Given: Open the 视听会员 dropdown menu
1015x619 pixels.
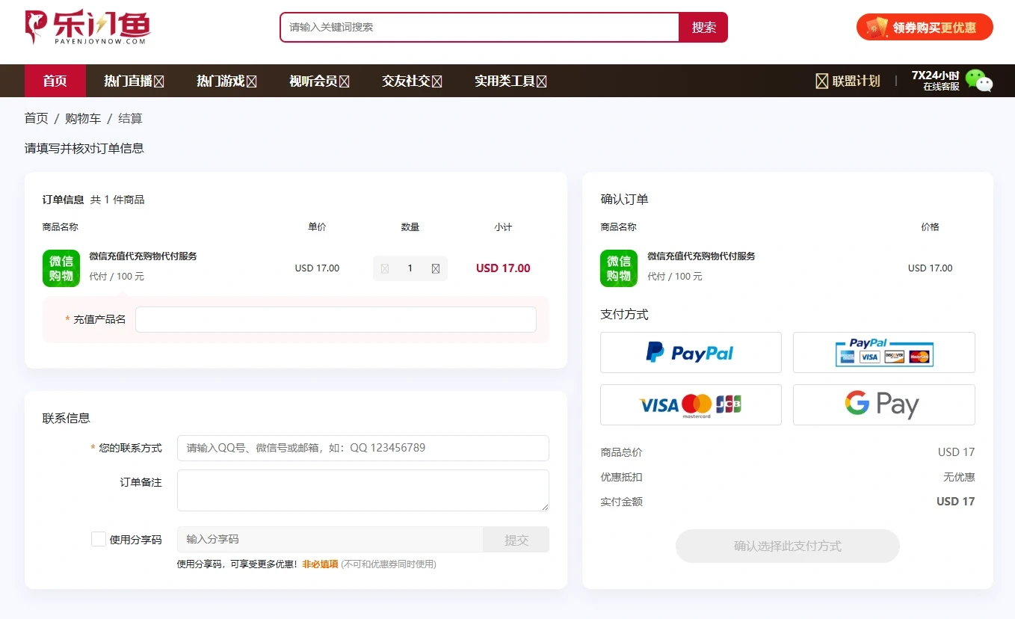Looking at the screenshot, I should [319, 81].
